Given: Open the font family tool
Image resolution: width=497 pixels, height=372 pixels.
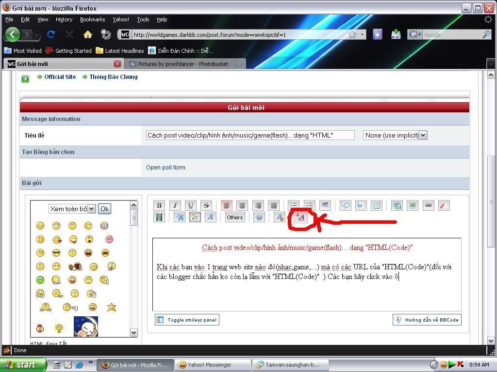Looking at the screenshot, I should coord(211,217).
